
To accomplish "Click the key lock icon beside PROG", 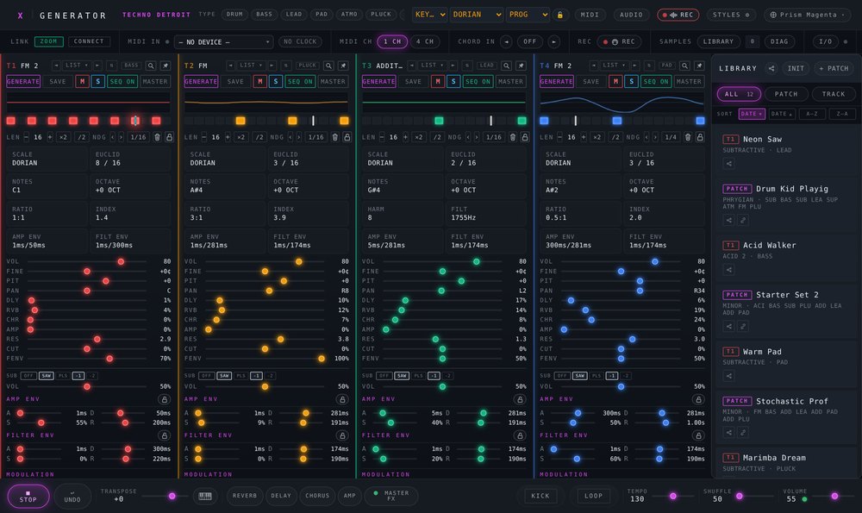I will point(560,15).
